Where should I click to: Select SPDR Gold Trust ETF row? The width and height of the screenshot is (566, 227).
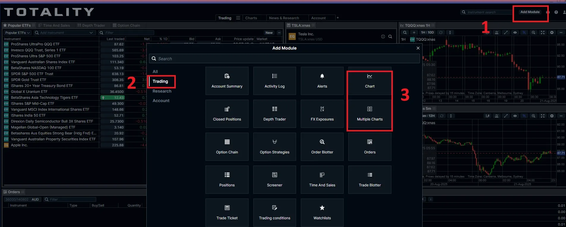(75, 80)
